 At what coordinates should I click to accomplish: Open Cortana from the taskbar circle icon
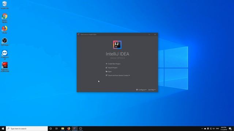tap(51, 128)
